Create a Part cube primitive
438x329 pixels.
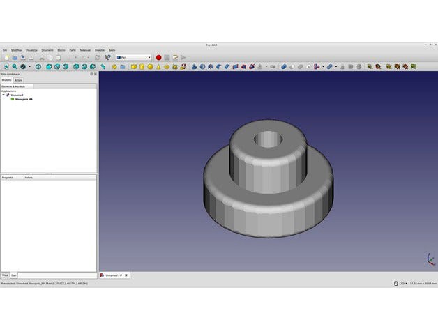click(x=134, y=67)
